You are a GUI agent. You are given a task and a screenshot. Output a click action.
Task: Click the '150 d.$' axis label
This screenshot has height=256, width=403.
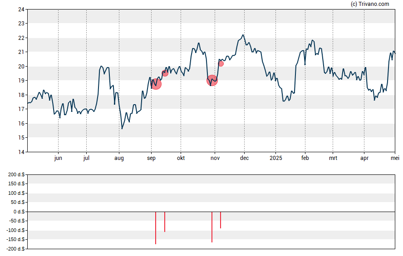tap(16, 184)
